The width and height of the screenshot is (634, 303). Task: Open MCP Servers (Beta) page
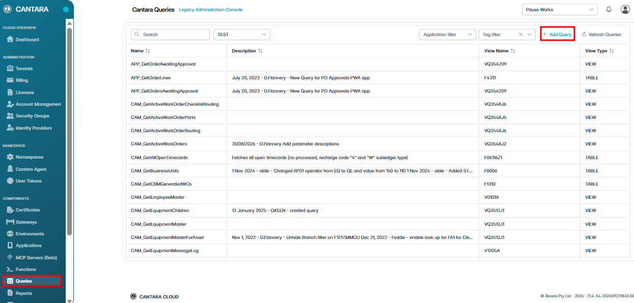pyautogui.click(x=32, y=258)
